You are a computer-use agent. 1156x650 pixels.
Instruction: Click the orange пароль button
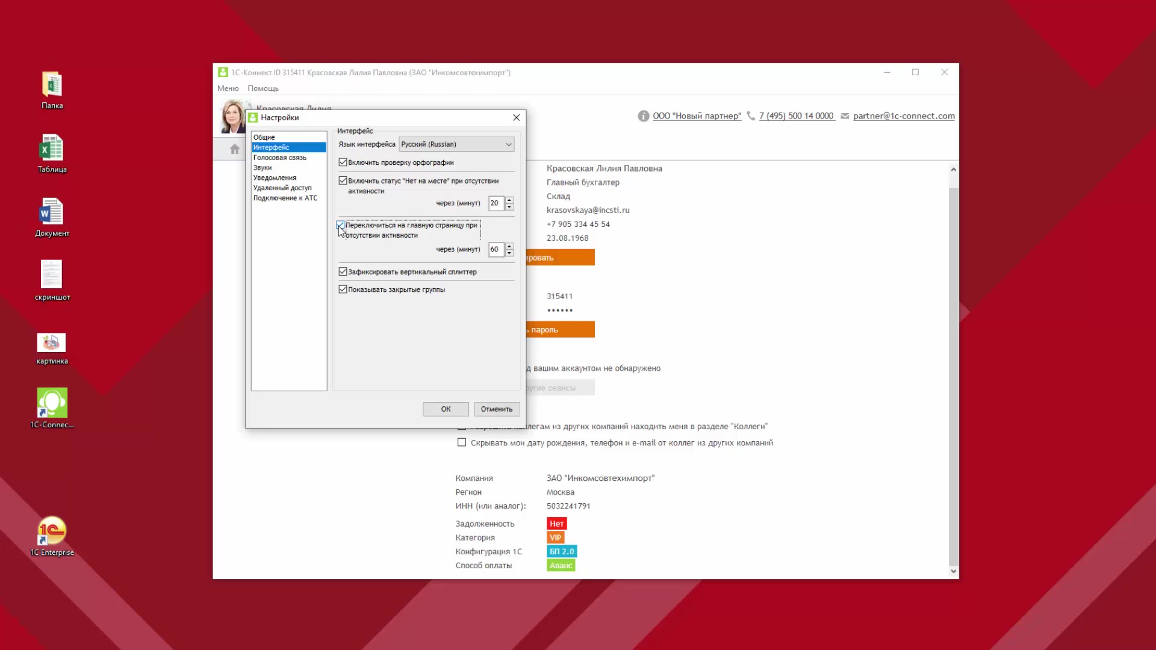tap(561, 330)
